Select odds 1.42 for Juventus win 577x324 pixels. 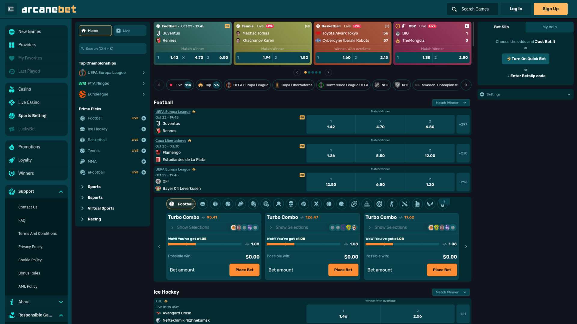click(x=331, y=124)
